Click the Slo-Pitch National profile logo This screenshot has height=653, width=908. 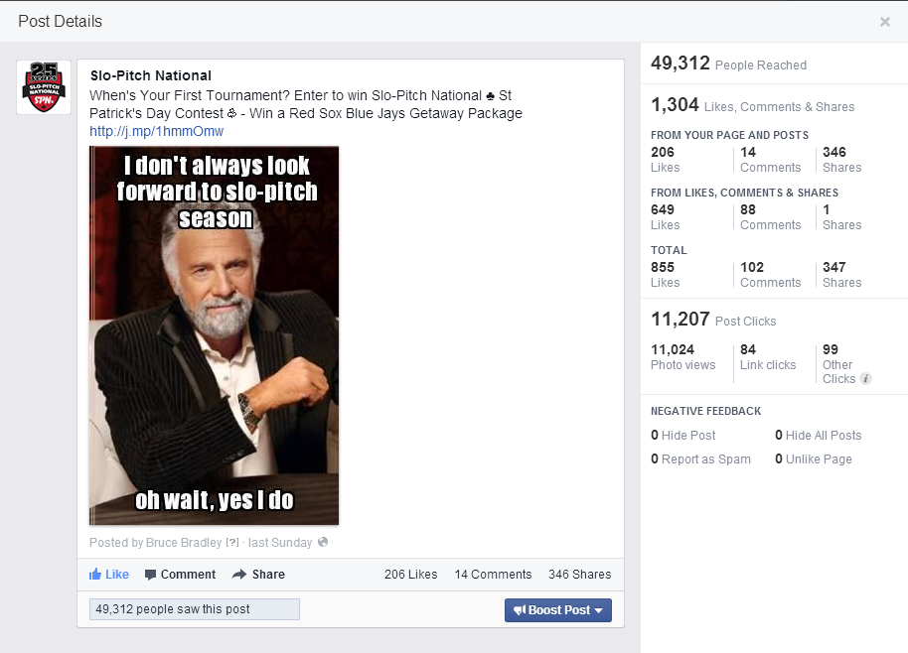pos(44,86)
